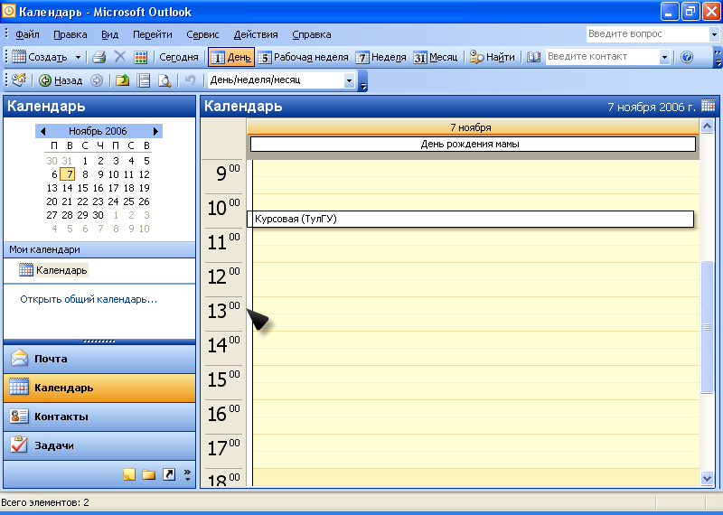Click the 13:00 time slot label
Screen dimensions: 723x515
(x=223, y=311)
